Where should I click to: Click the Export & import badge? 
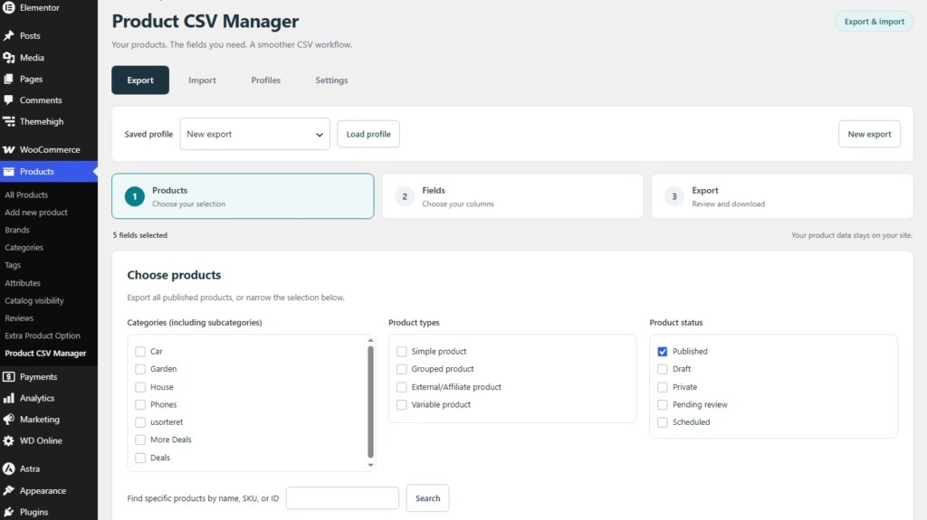[x=874, y=22]
